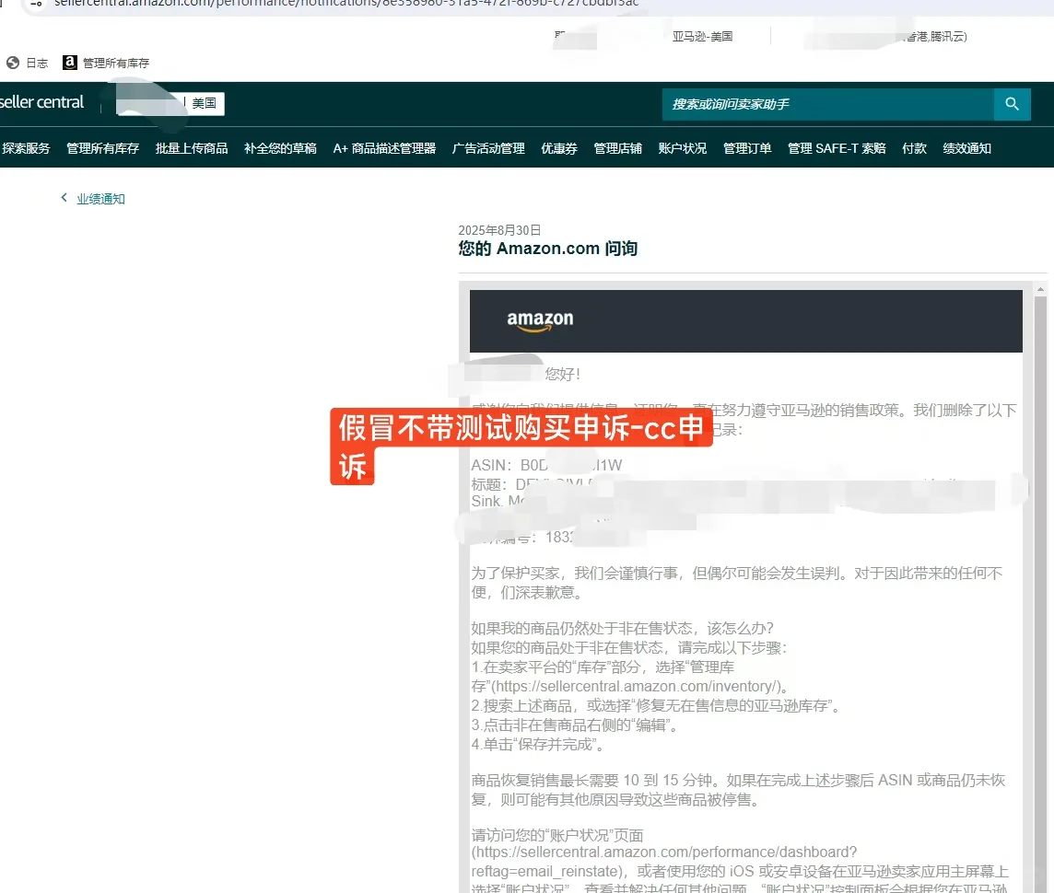The width and height of the screenshot is (1054, 893).
Task: Click the 搜索或询问卖家助手 search field
Action: tap(827, 104)
